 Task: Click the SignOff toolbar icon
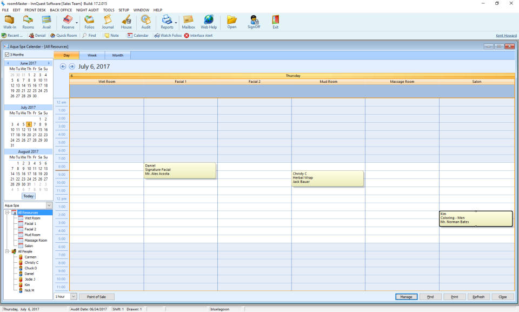pyautogui.click(x=254, y=21)
